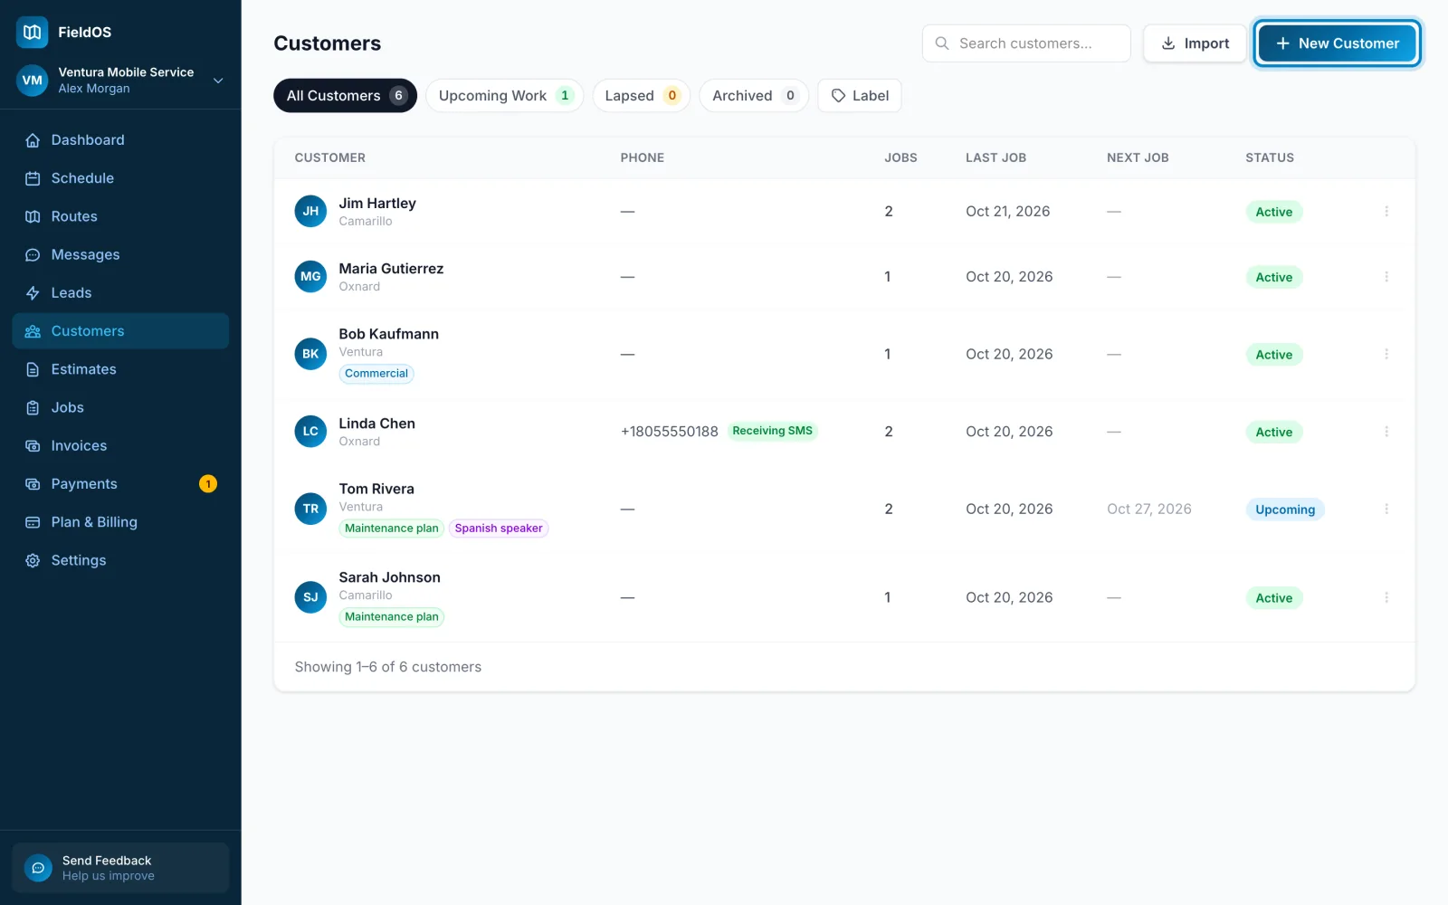Select the All Customers tab
This screenshot has width=1448, height=905.
coord(345,96)
